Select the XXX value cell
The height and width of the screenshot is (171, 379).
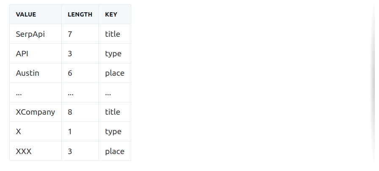tap(36, 151)
